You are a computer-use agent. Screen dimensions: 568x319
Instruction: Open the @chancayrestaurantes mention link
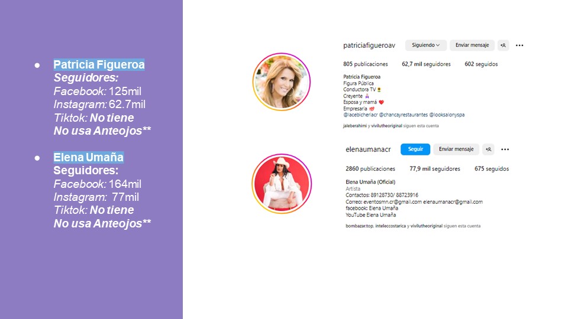403,115
